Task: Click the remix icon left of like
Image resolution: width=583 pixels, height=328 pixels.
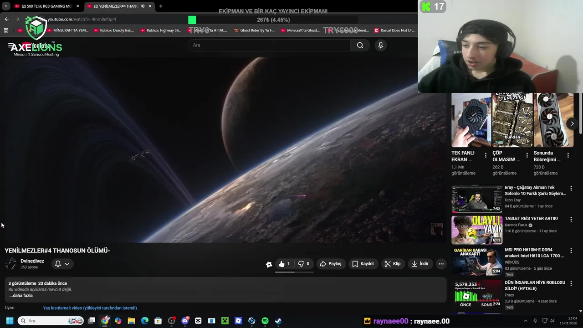Action: 269,264
